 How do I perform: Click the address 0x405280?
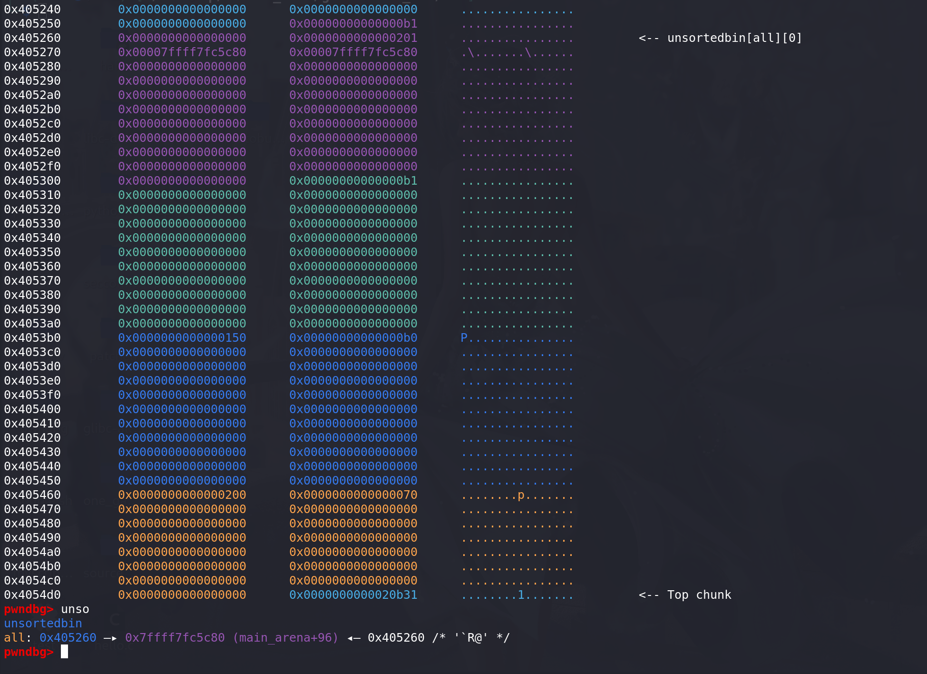tap(32, 67)
